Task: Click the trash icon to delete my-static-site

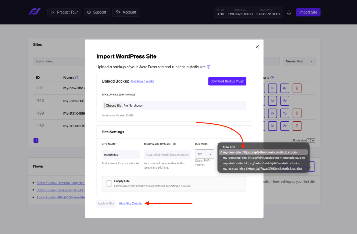Action: [x=297, y=113]
